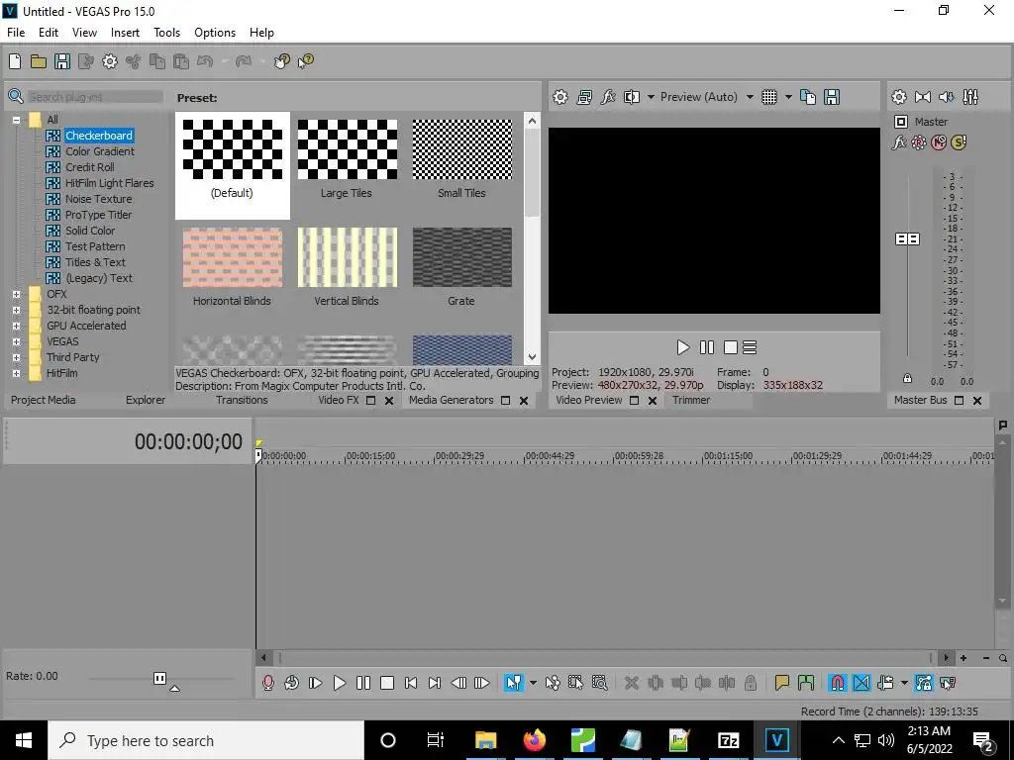
Task: Insert a Region on timeline
Action: (806, 683)
